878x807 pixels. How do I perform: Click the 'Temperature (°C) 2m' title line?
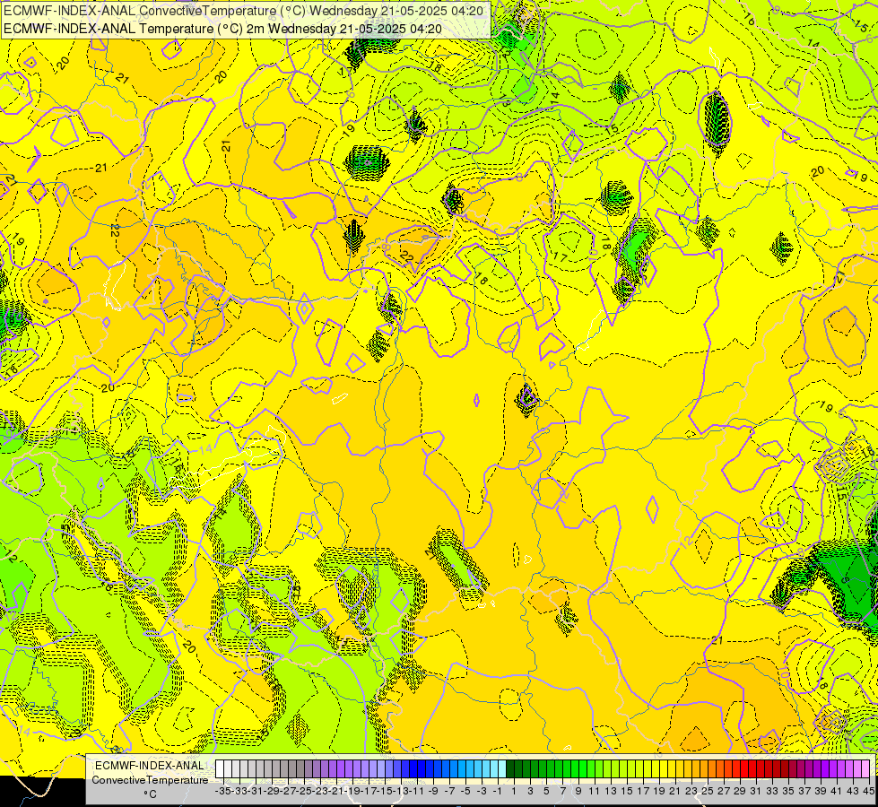222,29
